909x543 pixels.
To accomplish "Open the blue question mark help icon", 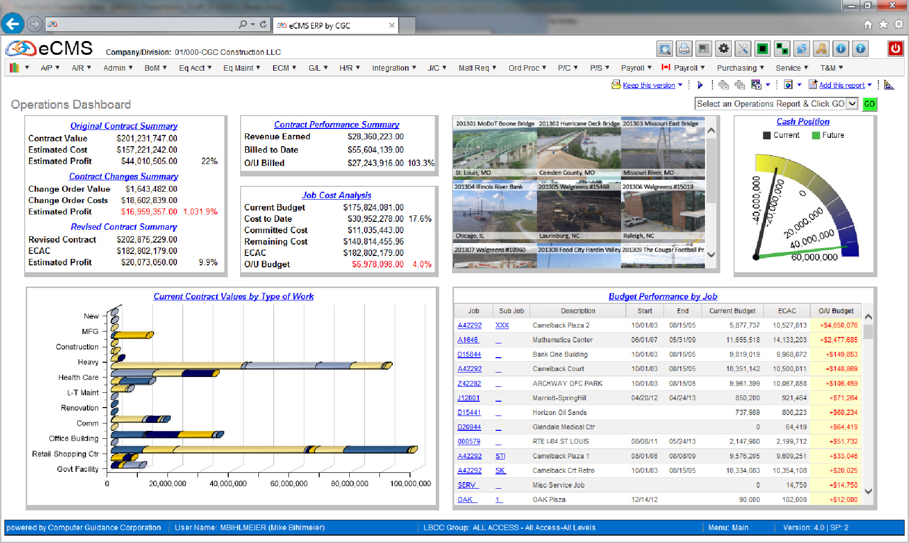I will [x=860, y=49].
